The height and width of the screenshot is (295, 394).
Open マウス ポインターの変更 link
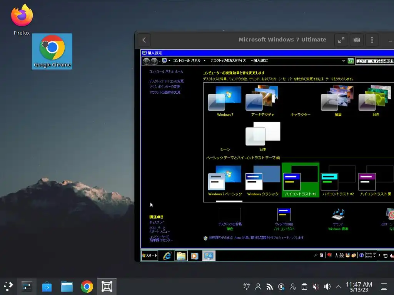tap(165, 87)
